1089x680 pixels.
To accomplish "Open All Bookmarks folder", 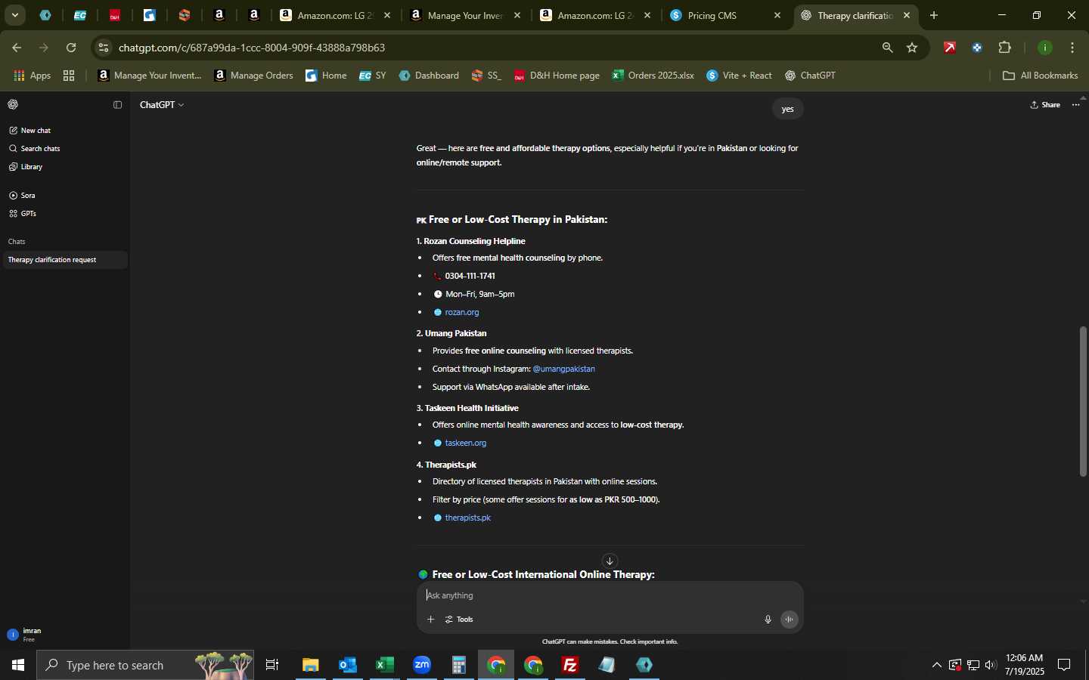I will 1041,76.
